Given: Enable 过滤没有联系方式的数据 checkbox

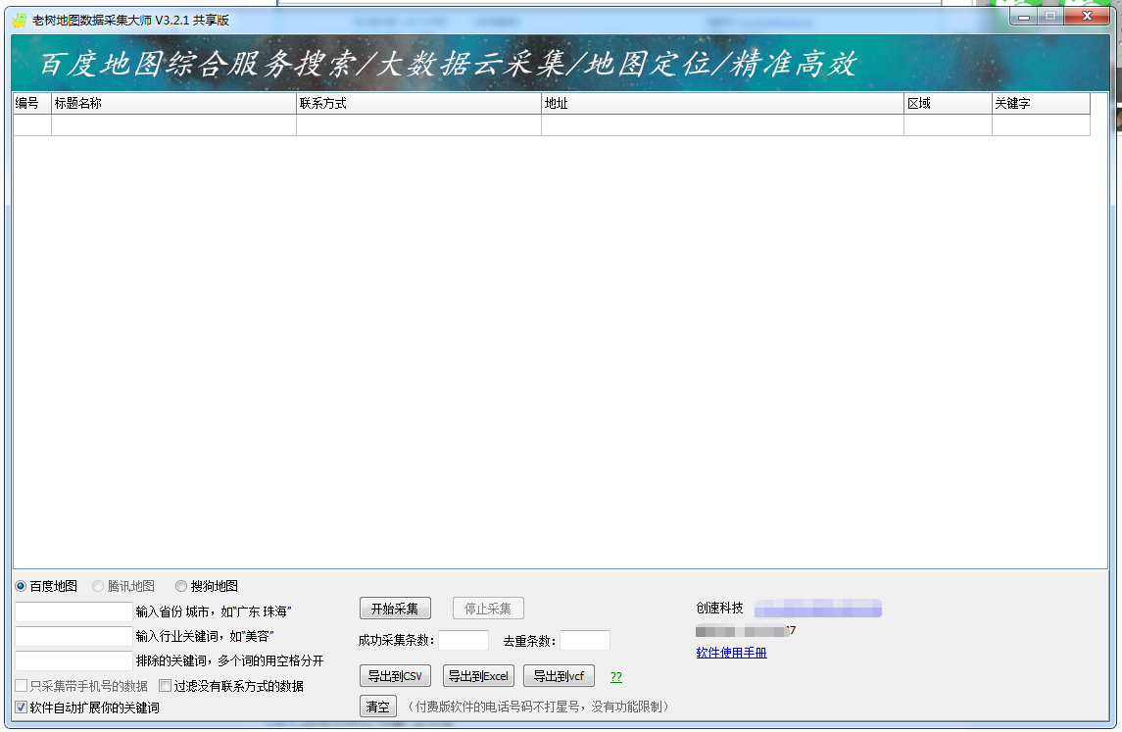Looking at the screenshot, I should tap(166, 686).
